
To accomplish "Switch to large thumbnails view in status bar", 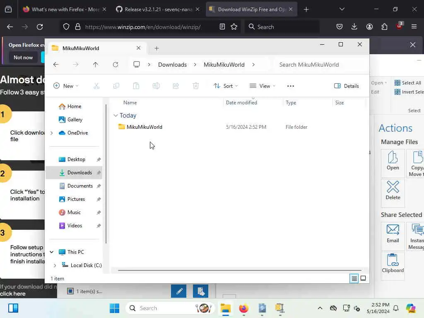I will pos(363,278).
